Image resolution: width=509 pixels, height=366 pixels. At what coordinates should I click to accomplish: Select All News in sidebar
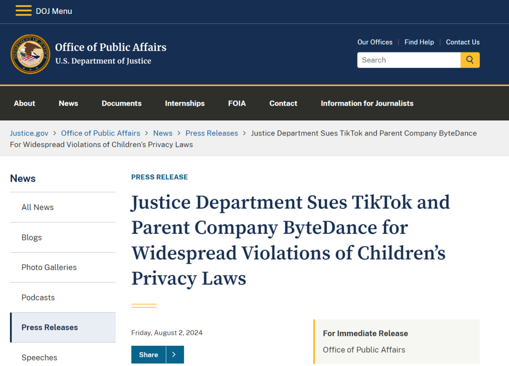coord(63,207)
